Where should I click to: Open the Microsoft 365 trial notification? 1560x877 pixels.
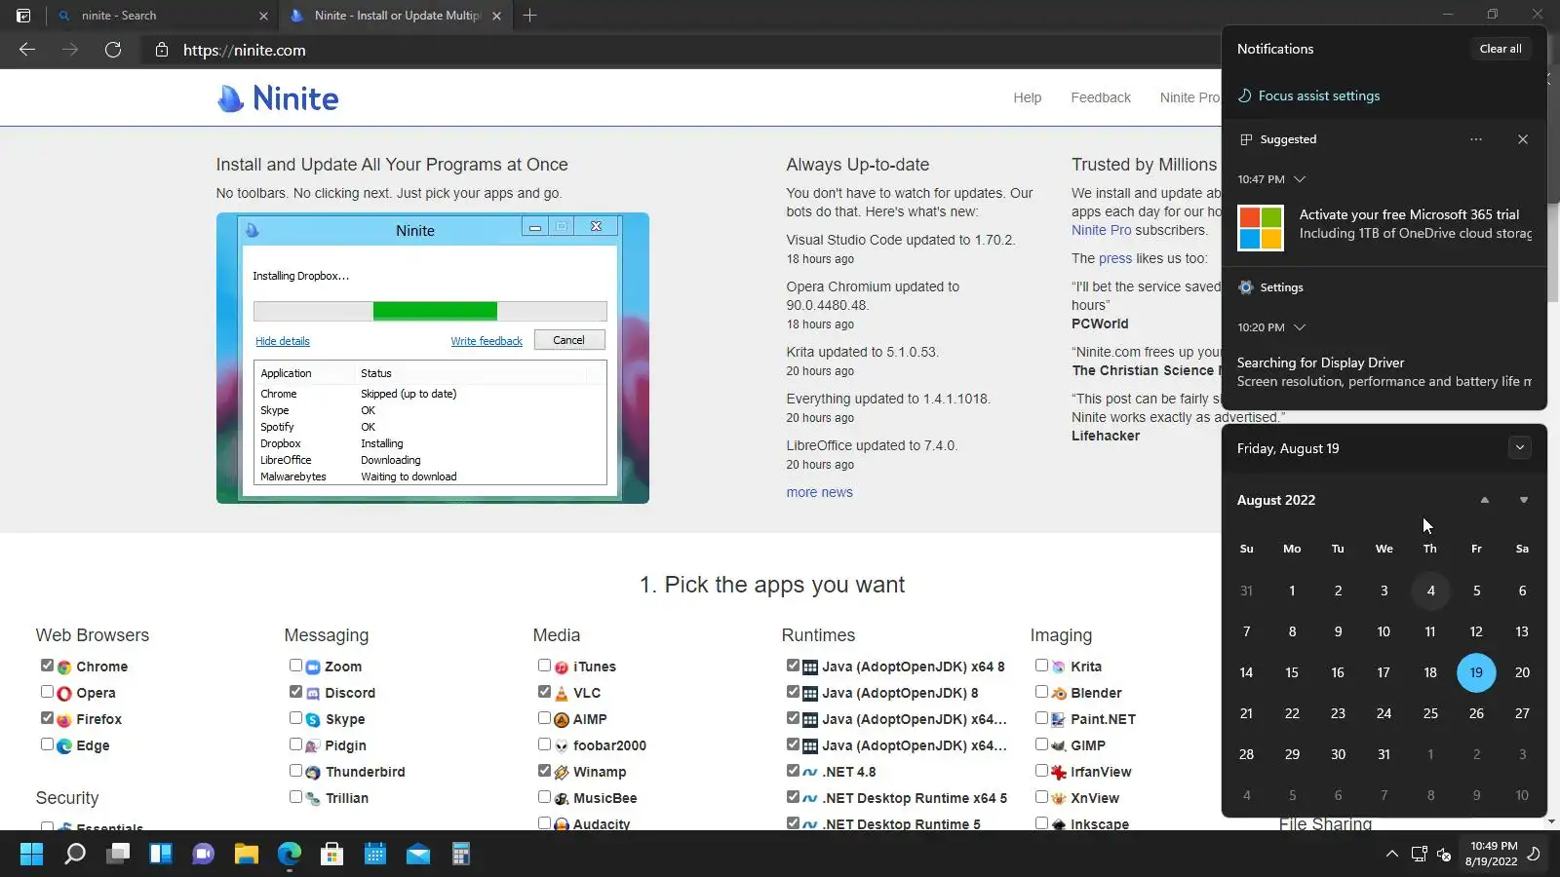[x=1384, y=229]
